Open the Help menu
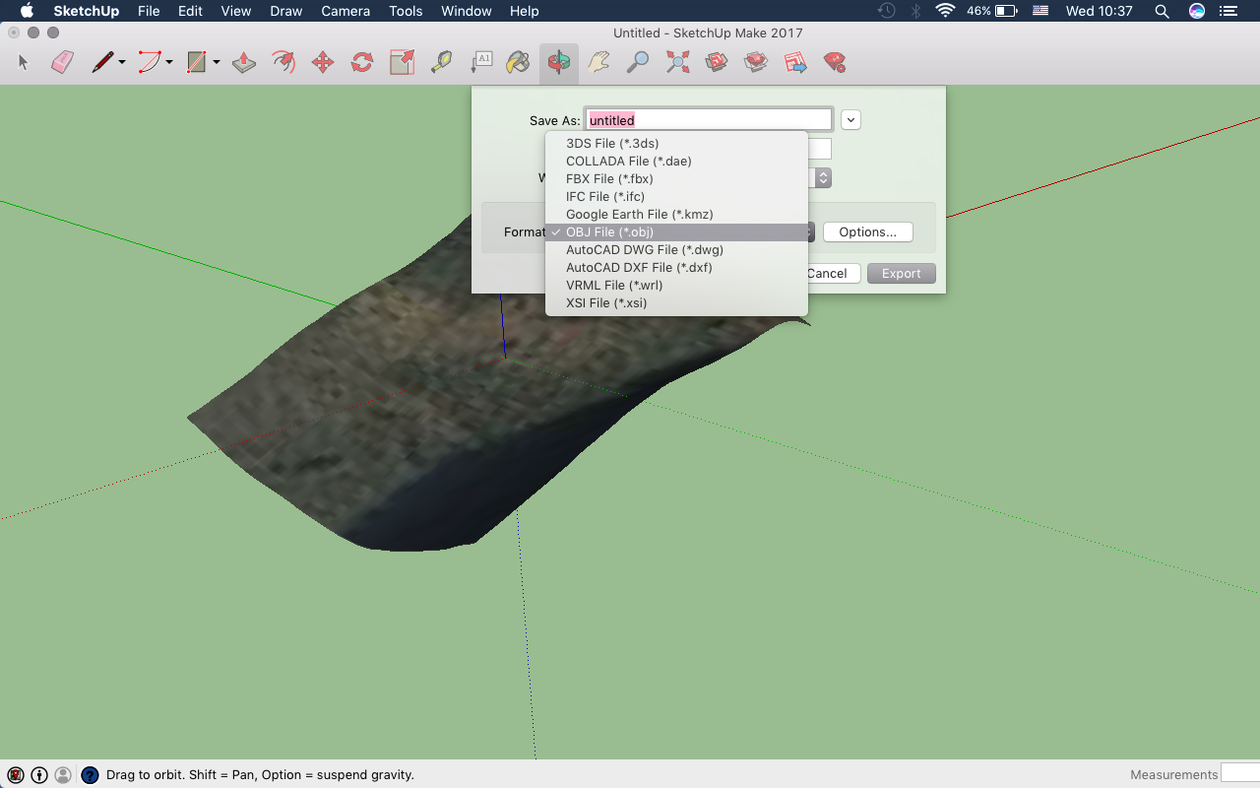The width and height of the screenshot is (1260, 788). 525,11
